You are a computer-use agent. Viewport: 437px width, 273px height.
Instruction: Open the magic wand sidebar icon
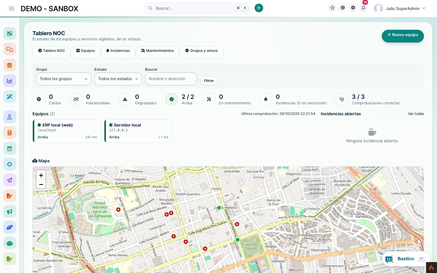(10, 96)
